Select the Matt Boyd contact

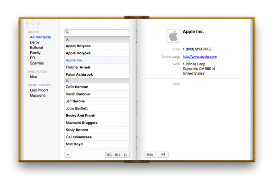click(x=97, y=144)
